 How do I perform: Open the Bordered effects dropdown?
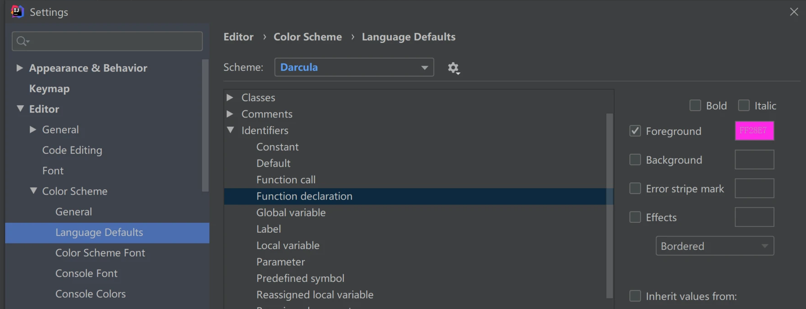point(714,246)
